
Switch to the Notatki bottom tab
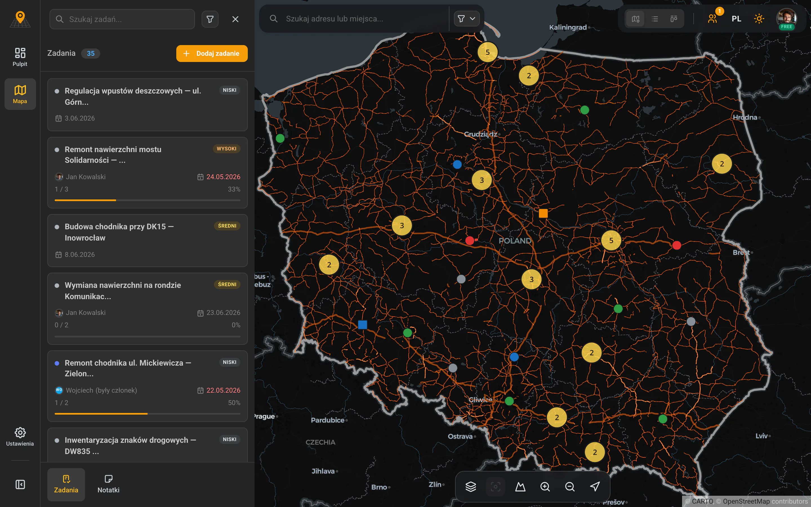[108, 484]
